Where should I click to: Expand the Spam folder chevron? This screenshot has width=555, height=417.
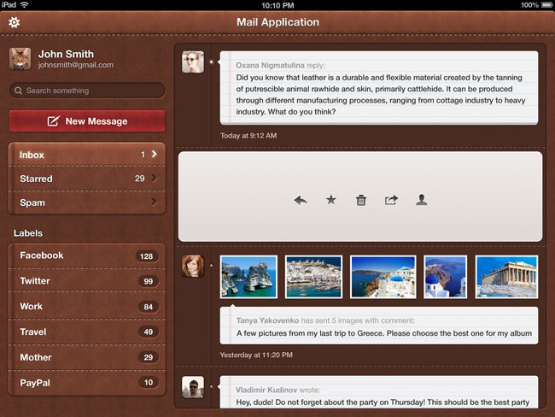coord(154,203)
